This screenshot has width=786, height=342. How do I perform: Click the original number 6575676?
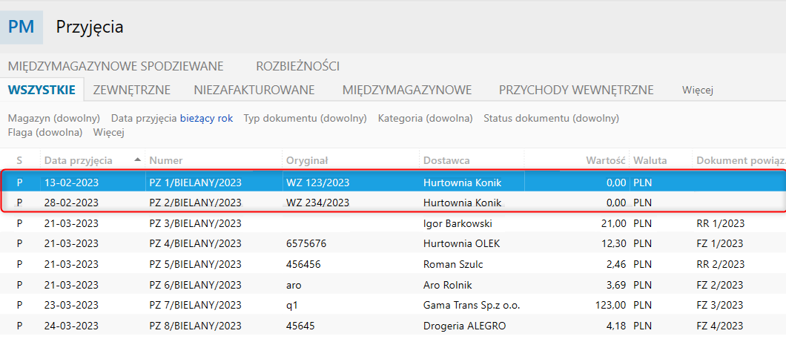(306, 244)
